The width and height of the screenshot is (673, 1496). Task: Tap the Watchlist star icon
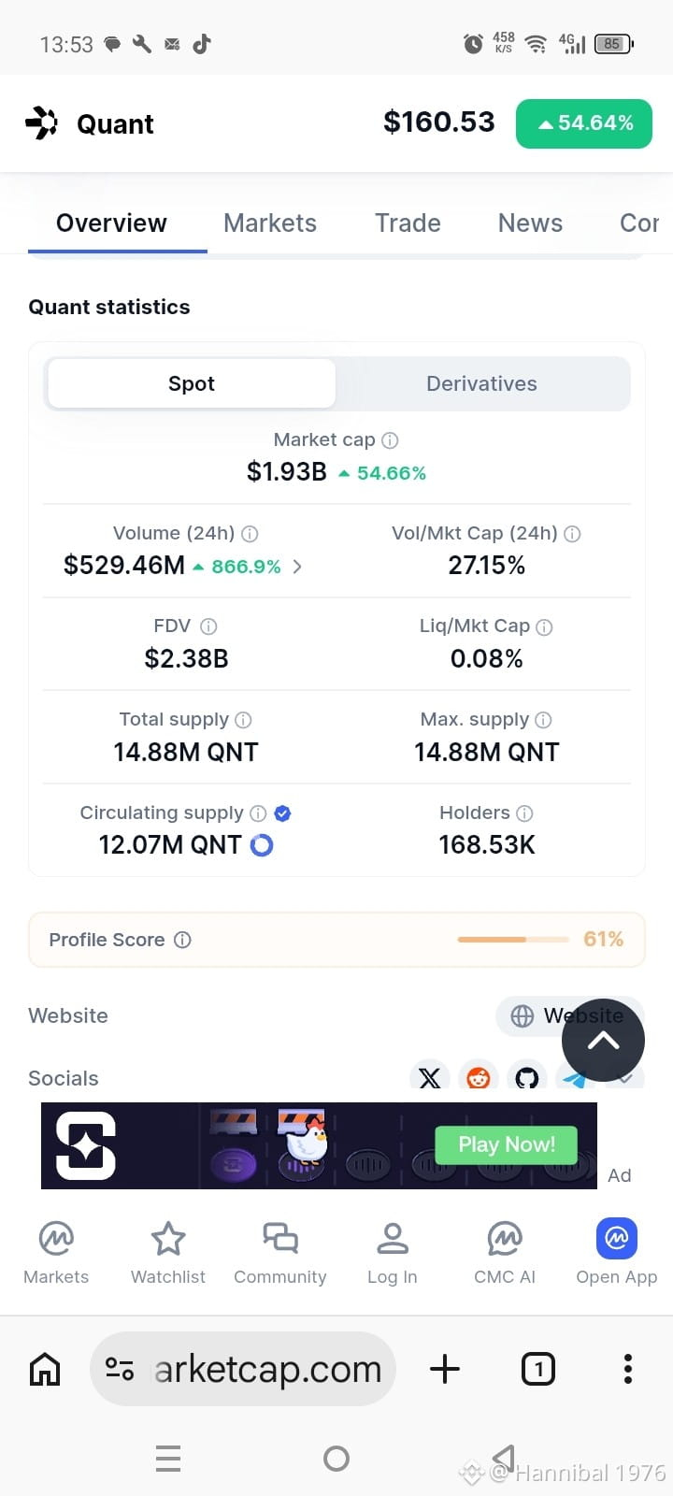click(x=168, y=1239)
